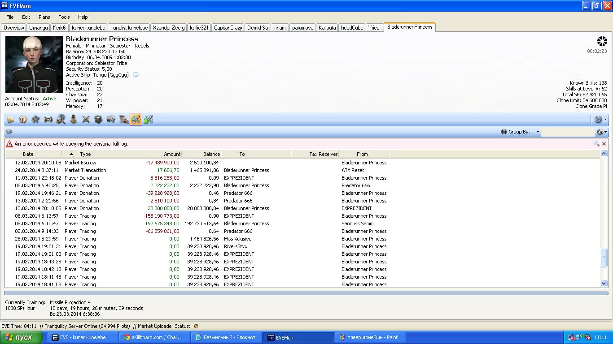Select the dark cube assets icon
The width and height of the screenshot is (613, 344).
pyautogui.click(x=98, y=120)
